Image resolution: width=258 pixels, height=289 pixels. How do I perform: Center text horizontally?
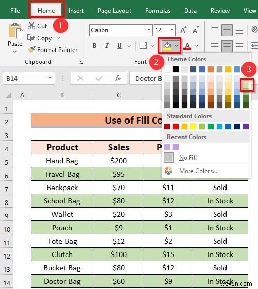coord(227,45)
